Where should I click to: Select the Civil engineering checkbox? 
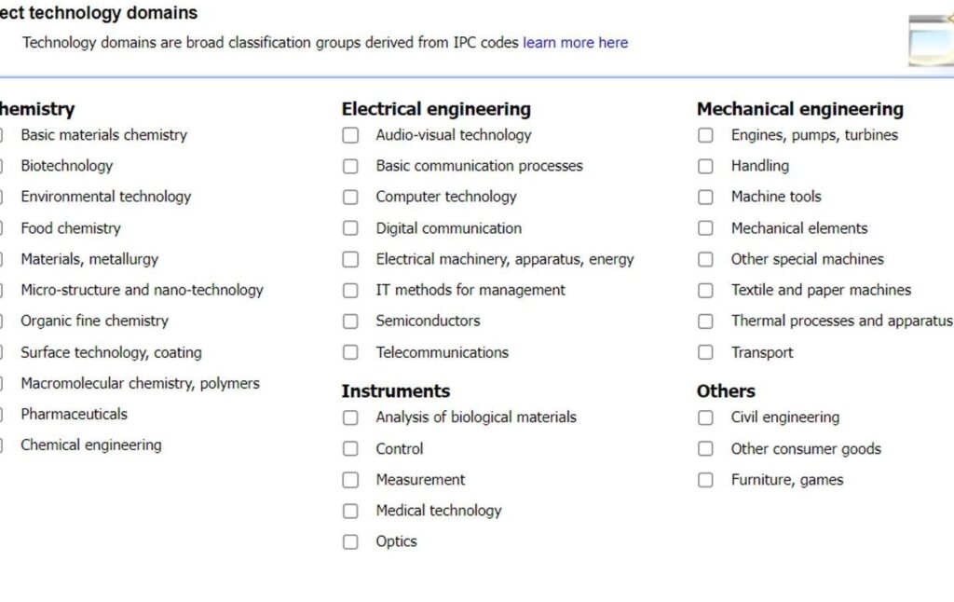[705, 417]
